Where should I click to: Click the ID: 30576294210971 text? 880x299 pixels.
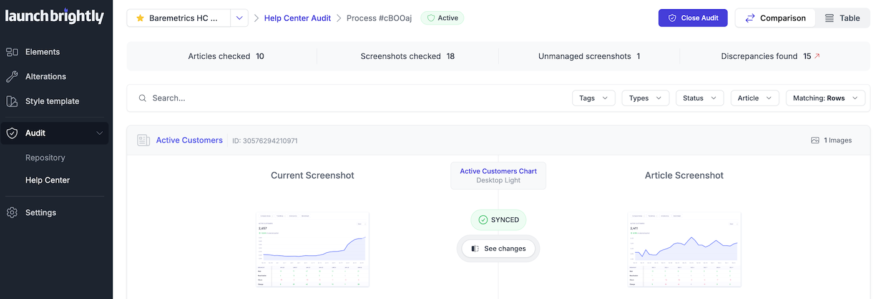[265, 141]
